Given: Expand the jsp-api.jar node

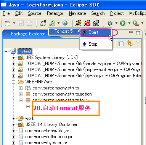Looking at the screenshot, I should (13, 76).
